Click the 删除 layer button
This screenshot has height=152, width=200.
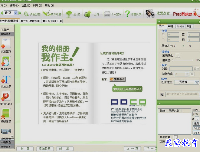[197, 124]
